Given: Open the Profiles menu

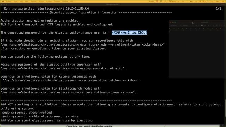Looking at the screenshot, I should tap(49, 1).
